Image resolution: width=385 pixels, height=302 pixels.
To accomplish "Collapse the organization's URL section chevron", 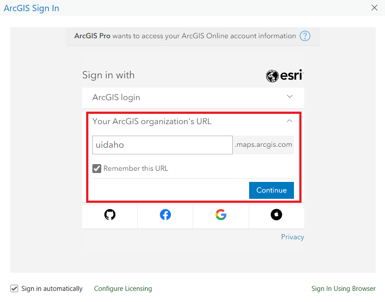I will (290, 121).
